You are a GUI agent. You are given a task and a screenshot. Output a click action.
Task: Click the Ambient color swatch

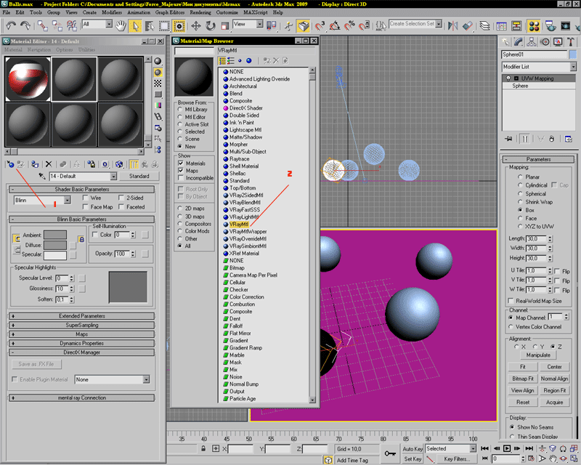(x=55, y=235)
